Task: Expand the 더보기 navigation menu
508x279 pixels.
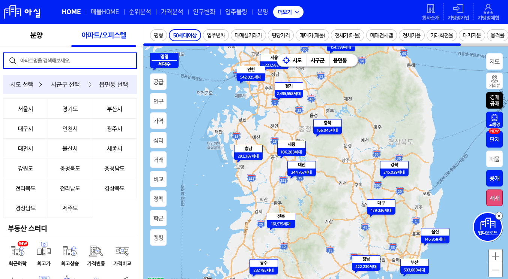Action: 288,12
